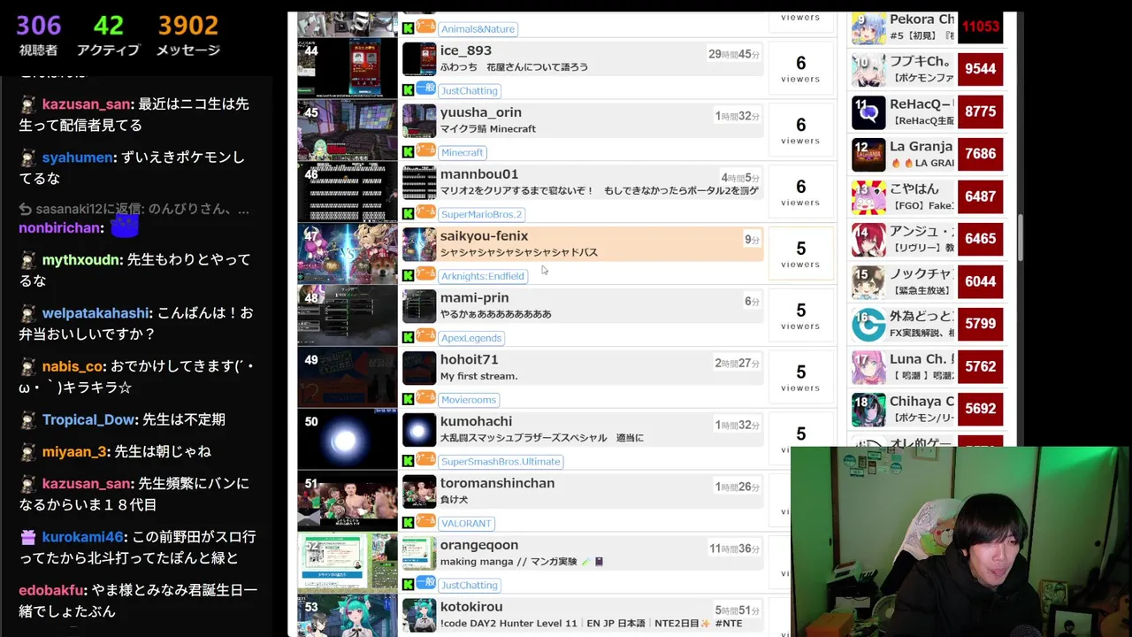
Task: Open stream thumbnail number 51
Action: [348, 502]
